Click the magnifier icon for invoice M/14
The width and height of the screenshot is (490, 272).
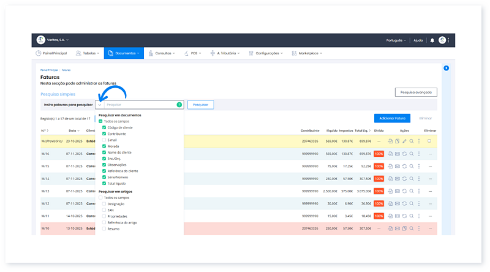412,178
